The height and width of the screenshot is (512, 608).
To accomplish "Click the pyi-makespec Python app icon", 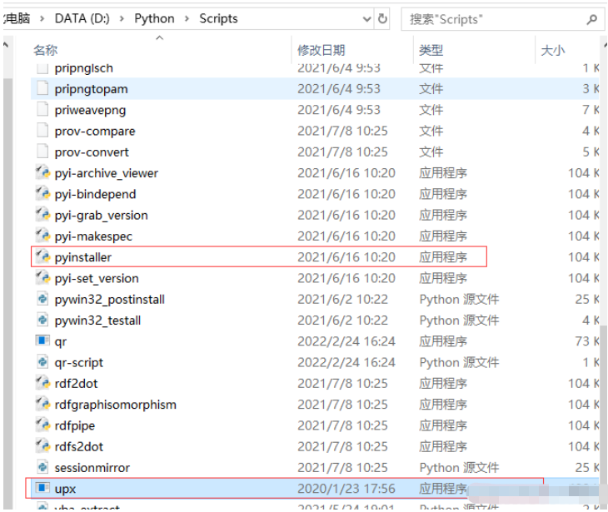I will click(42, 236).
